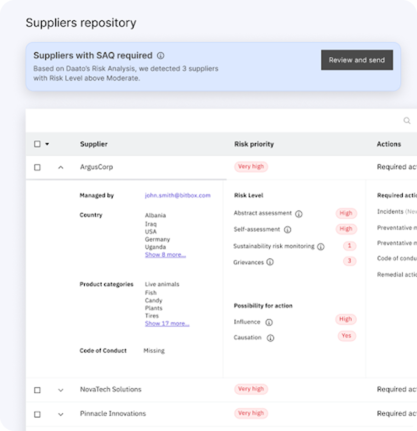Collapse the ArgusCorp row details
The width and height of the screenshot is (417, 431).
coord(61,168)
